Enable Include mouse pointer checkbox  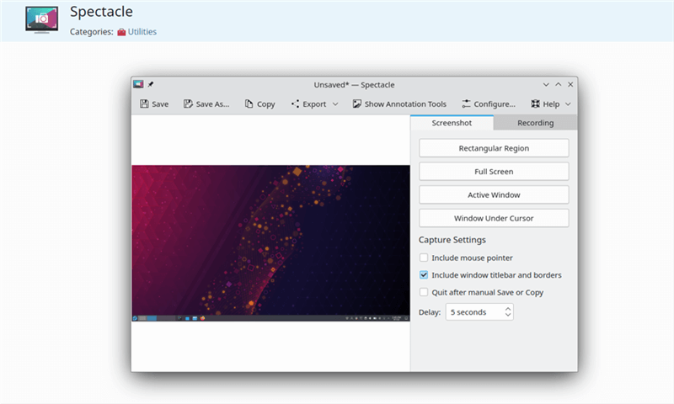424,258
